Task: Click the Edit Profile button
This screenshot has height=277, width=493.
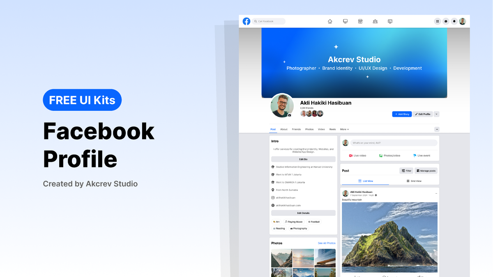Action: tap(423, 114)
